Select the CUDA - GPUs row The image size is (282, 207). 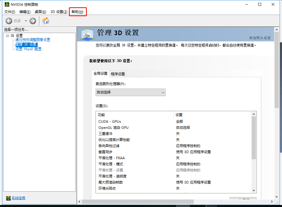pos(173,122)
